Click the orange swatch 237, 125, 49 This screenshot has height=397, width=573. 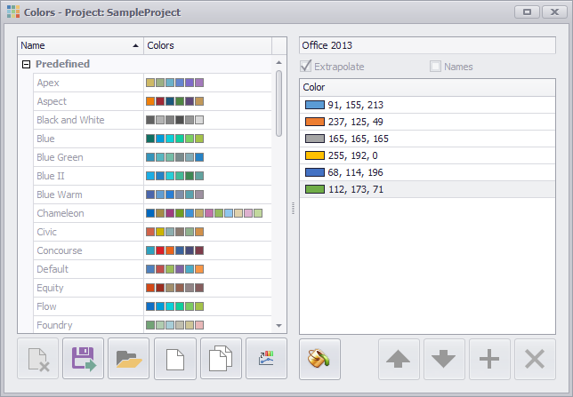tap(315, 122)
